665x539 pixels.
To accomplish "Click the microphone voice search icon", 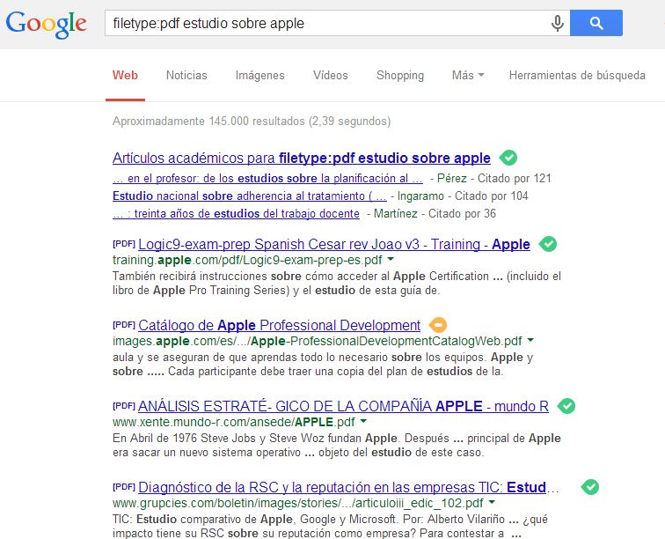I will click(557, 24).
